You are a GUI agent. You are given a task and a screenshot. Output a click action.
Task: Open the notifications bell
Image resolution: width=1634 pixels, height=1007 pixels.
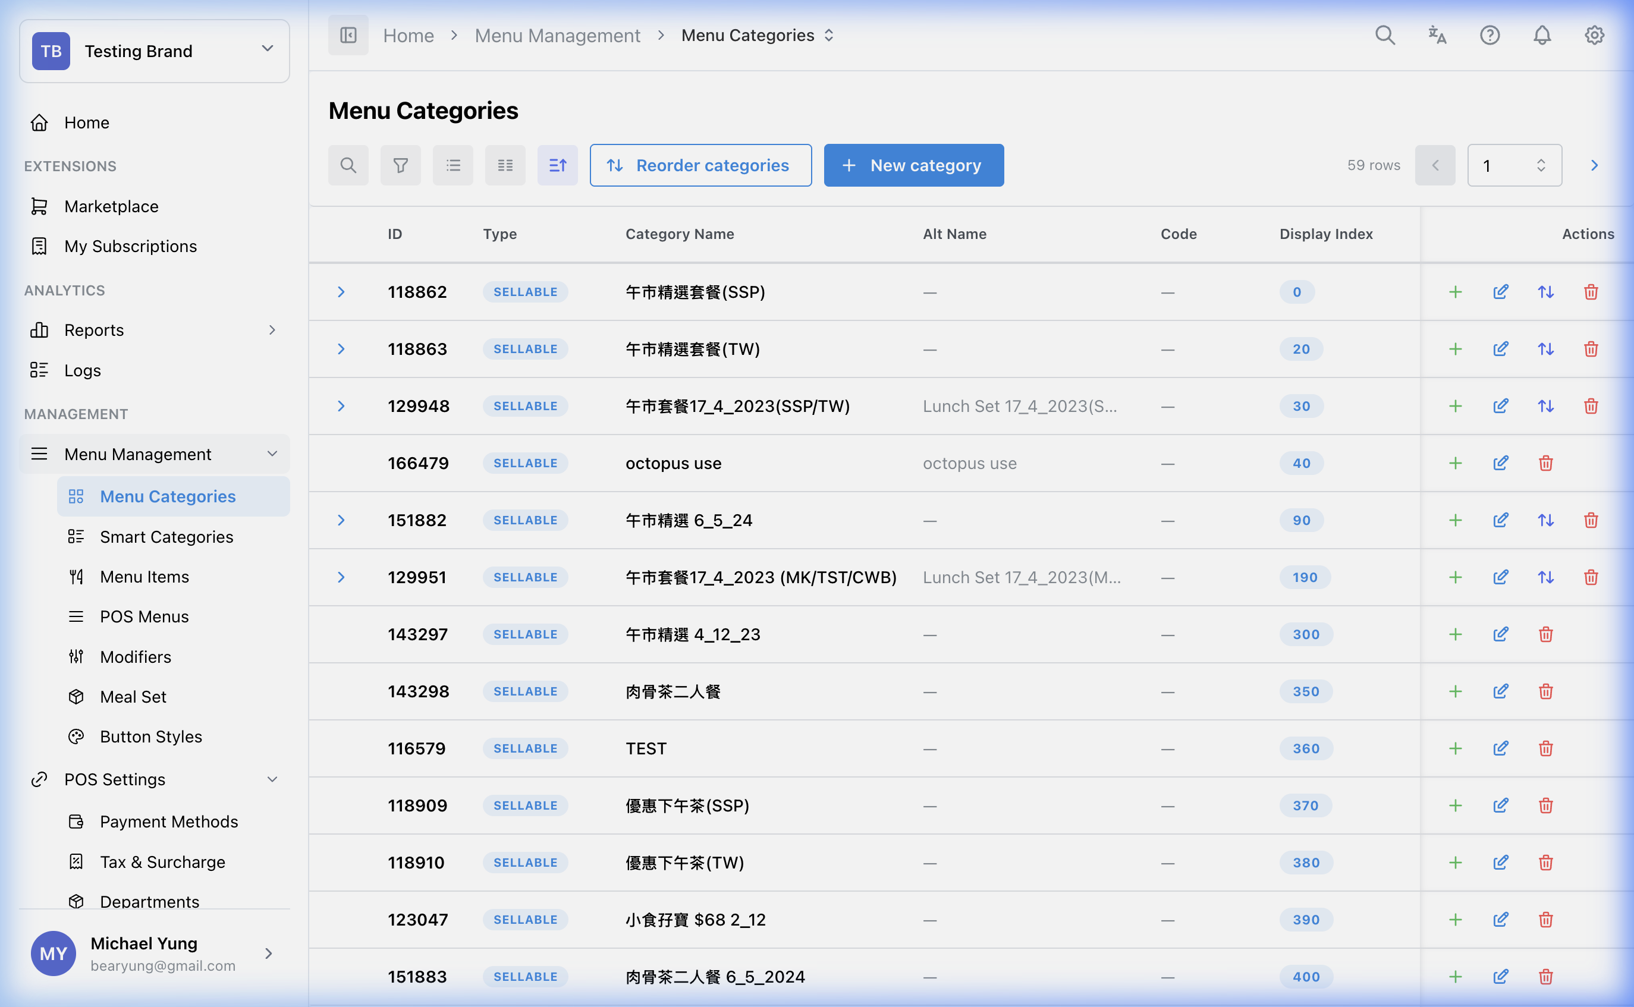click(x=1542, y=34)
